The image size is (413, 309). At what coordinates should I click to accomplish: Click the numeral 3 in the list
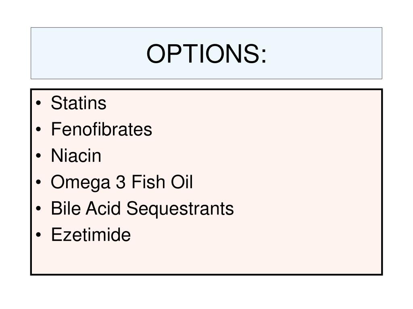(x=121, y=182)
